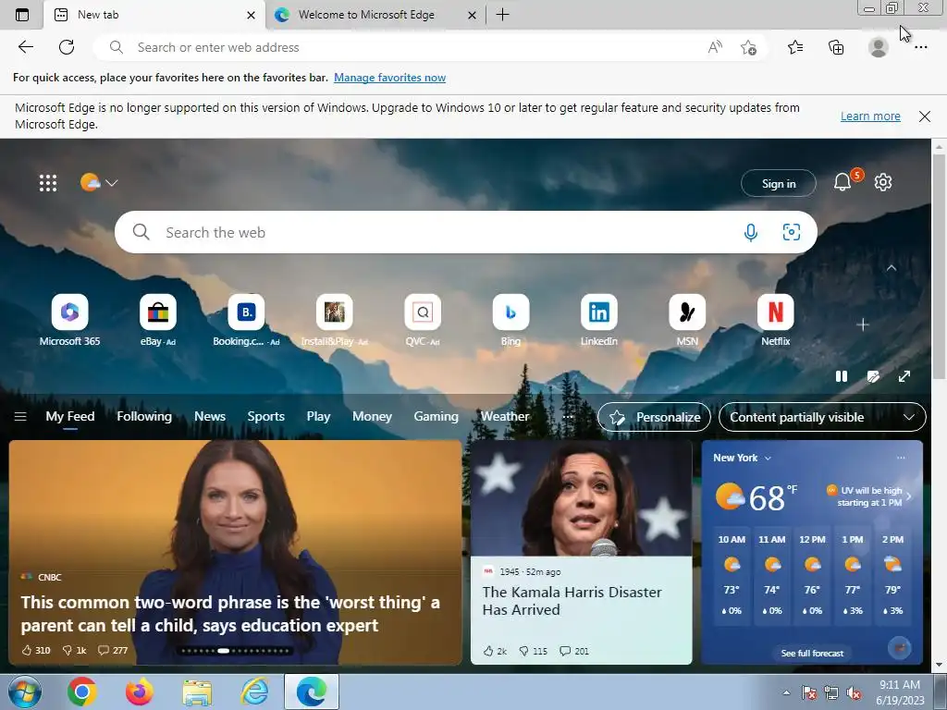Viewport: 947px width, 710px height.
Task: Open the tab actions menu icon
Action: (22, 15)
